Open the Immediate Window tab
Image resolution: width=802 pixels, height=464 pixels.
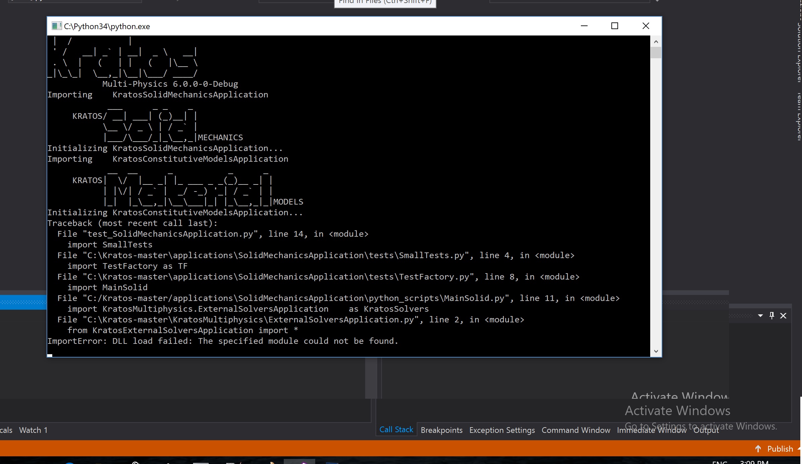coord(651,430)
